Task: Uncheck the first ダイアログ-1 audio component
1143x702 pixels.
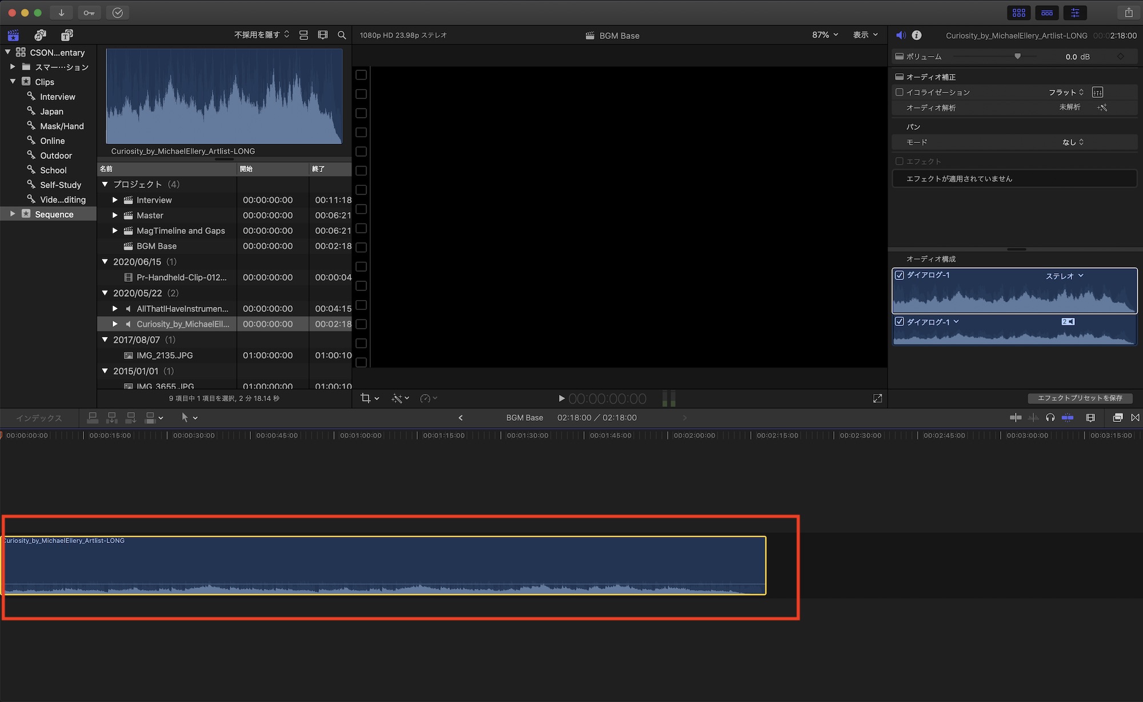Action: coord(900,275)
